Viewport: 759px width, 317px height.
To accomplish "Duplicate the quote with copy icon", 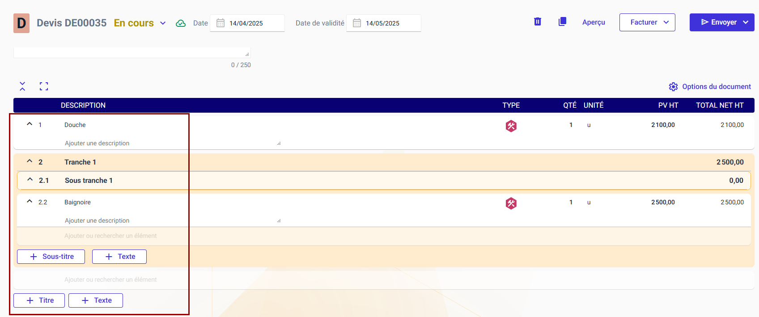I will tap(562, 21).
